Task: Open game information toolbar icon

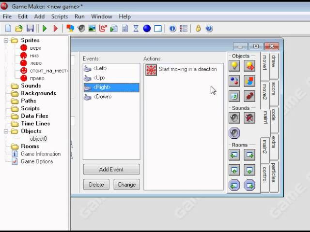Action: click(x=172, y=29)
